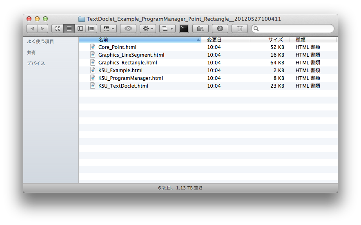
Task: Expand the デバイス sidebar section
Action: 36,63
